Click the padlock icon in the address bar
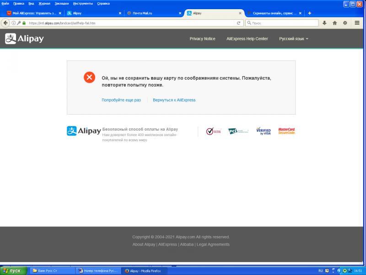 tap(24, 23)
